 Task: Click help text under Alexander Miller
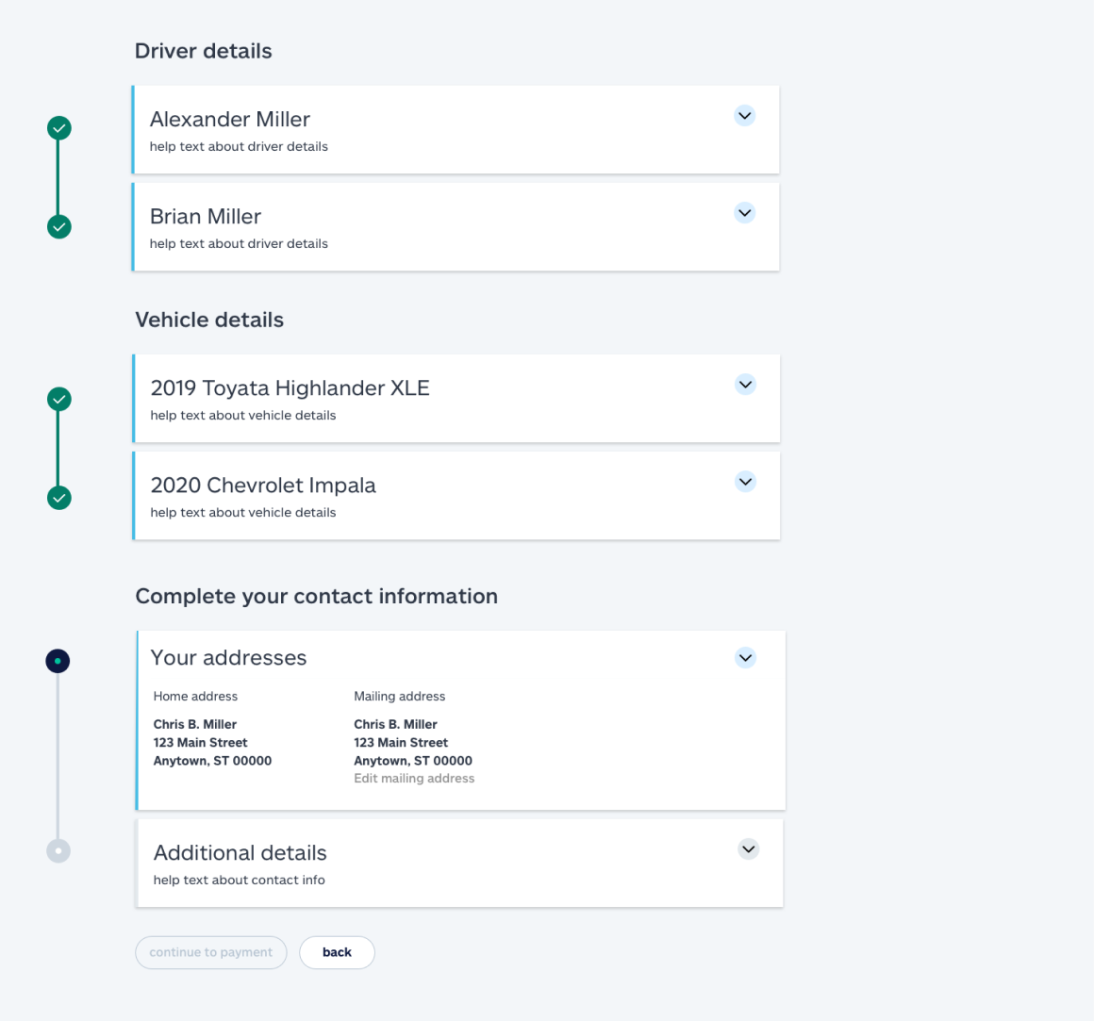(239, 146)
